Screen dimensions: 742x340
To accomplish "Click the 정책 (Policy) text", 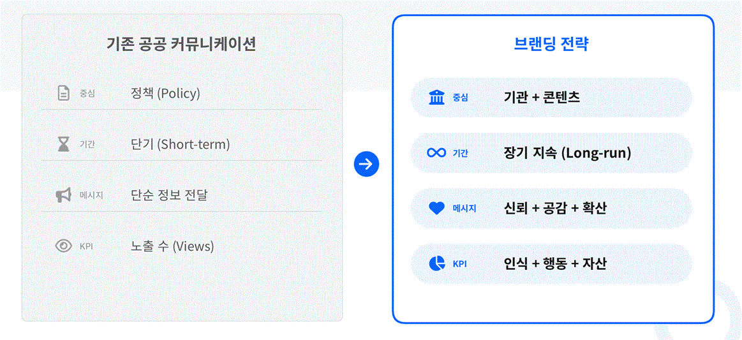I will click(x=165, y=93).
